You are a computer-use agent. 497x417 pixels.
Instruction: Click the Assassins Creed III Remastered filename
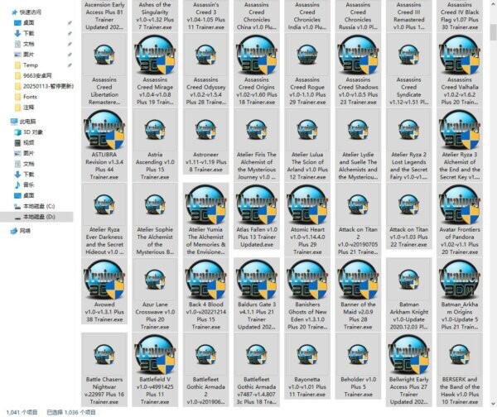pyautogui.click(x=408, y=16)
